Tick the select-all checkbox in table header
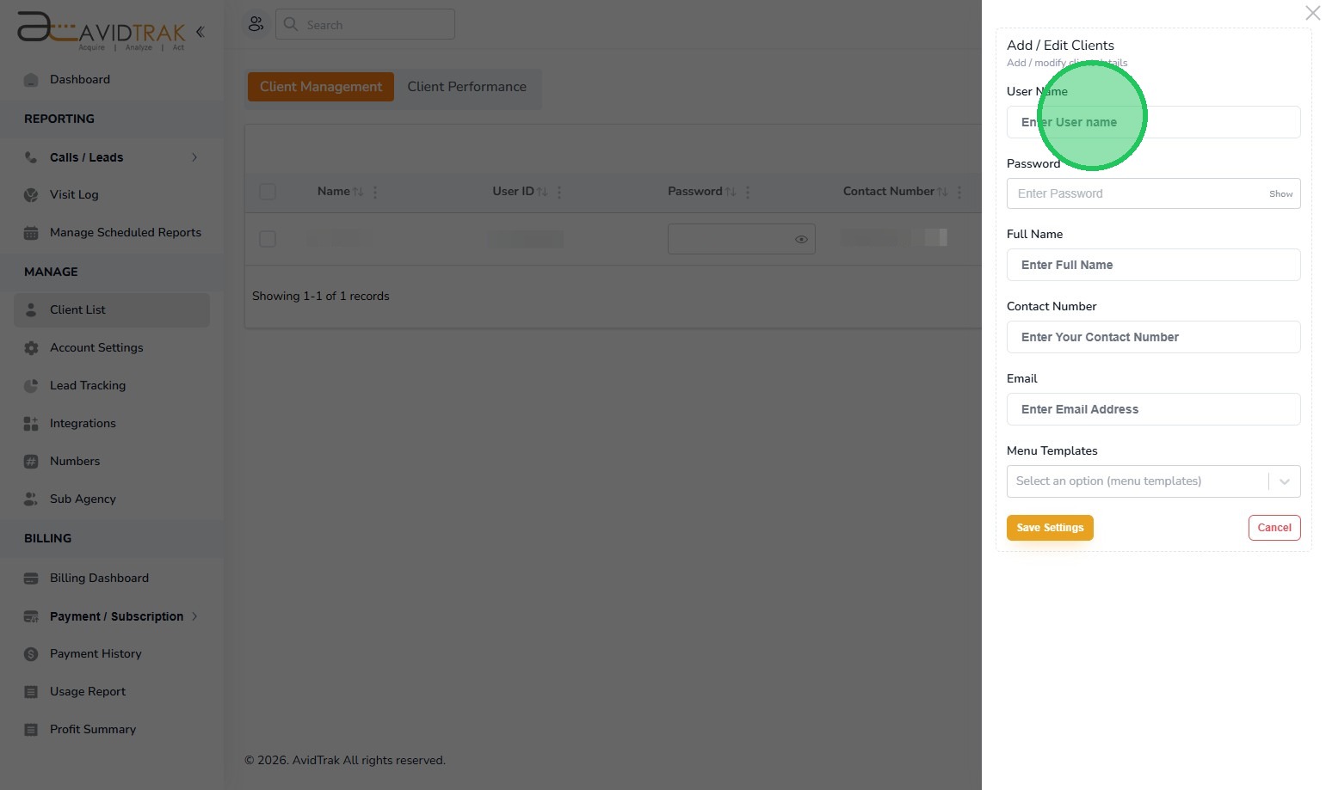Viewport: 1326px width, 790px height. [268, 192]
